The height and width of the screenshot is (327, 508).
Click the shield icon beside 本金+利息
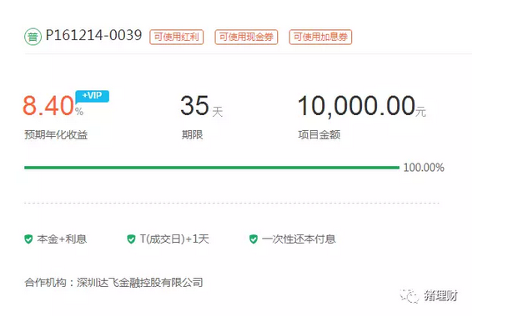click(28, 239)
